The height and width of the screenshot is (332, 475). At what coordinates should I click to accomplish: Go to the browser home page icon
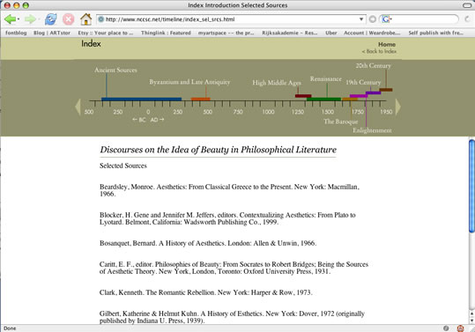pyautogui.click(x=86, y=19)
